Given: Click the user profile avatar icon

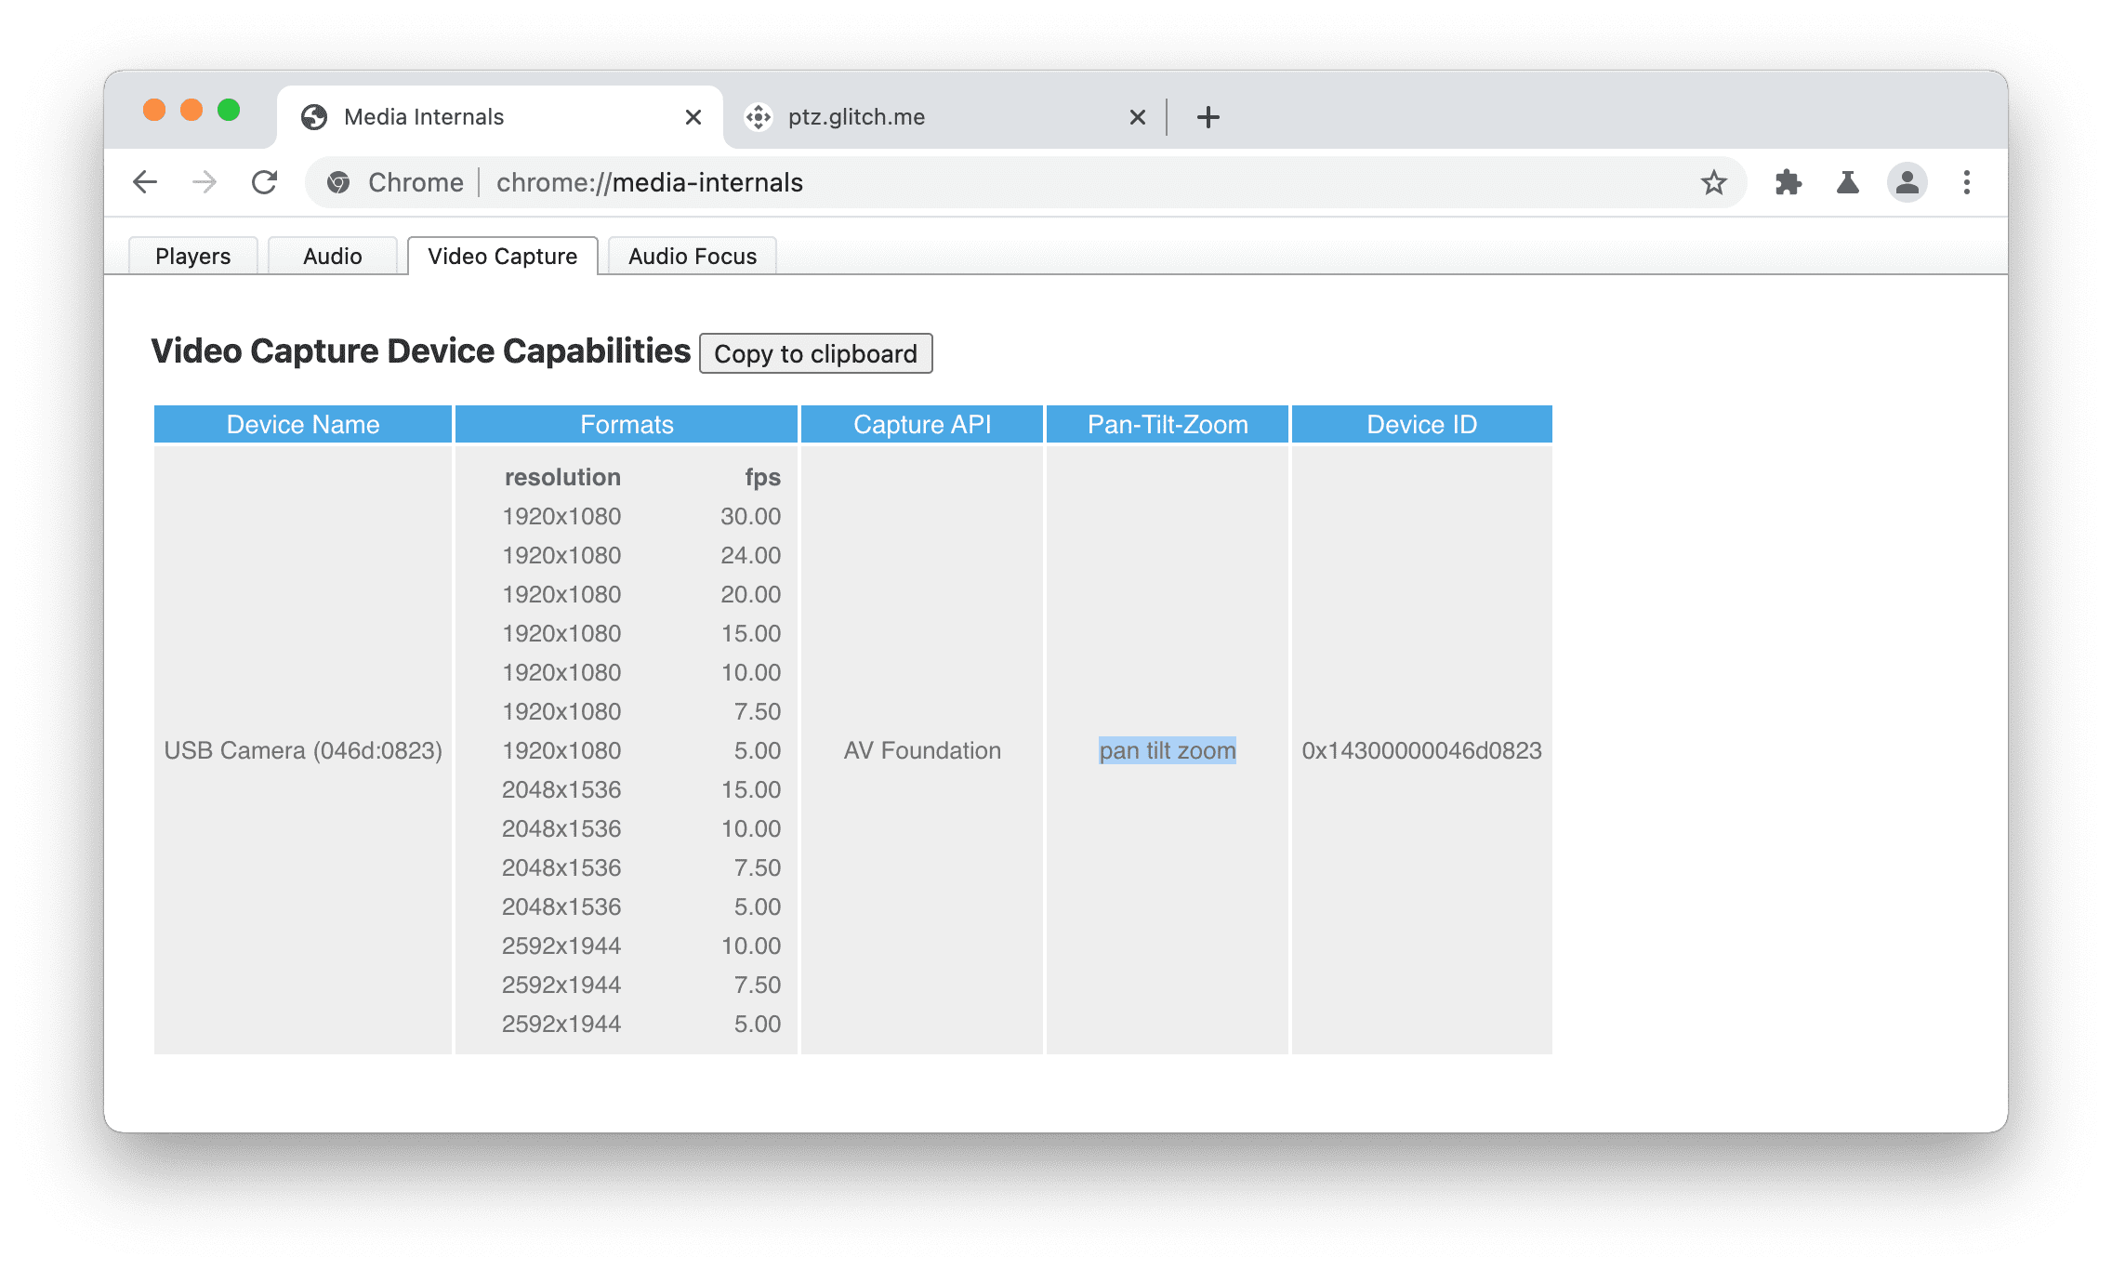Looking at the screenshot, I should [1906, 181].
